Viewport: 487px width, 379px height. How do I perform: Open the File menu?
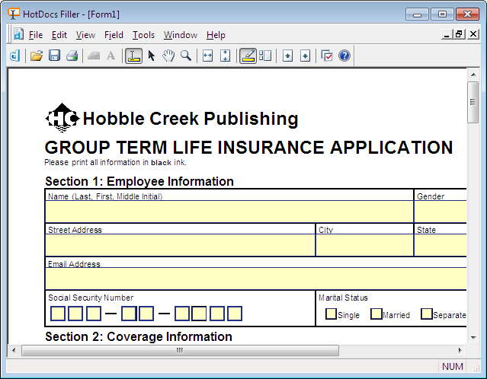pos(36,35)
